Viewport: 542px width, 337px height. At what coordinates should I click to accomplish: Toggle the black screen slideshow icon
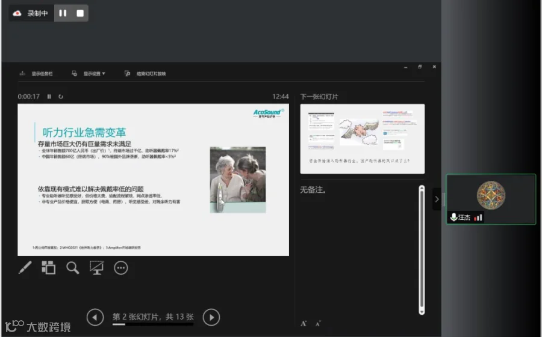point(96,268)
